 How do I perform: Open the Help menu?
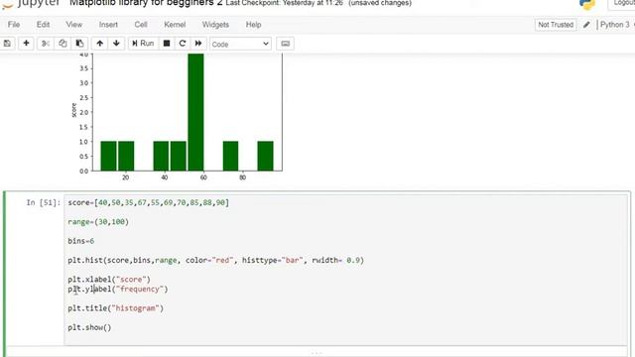coord(254,25)
